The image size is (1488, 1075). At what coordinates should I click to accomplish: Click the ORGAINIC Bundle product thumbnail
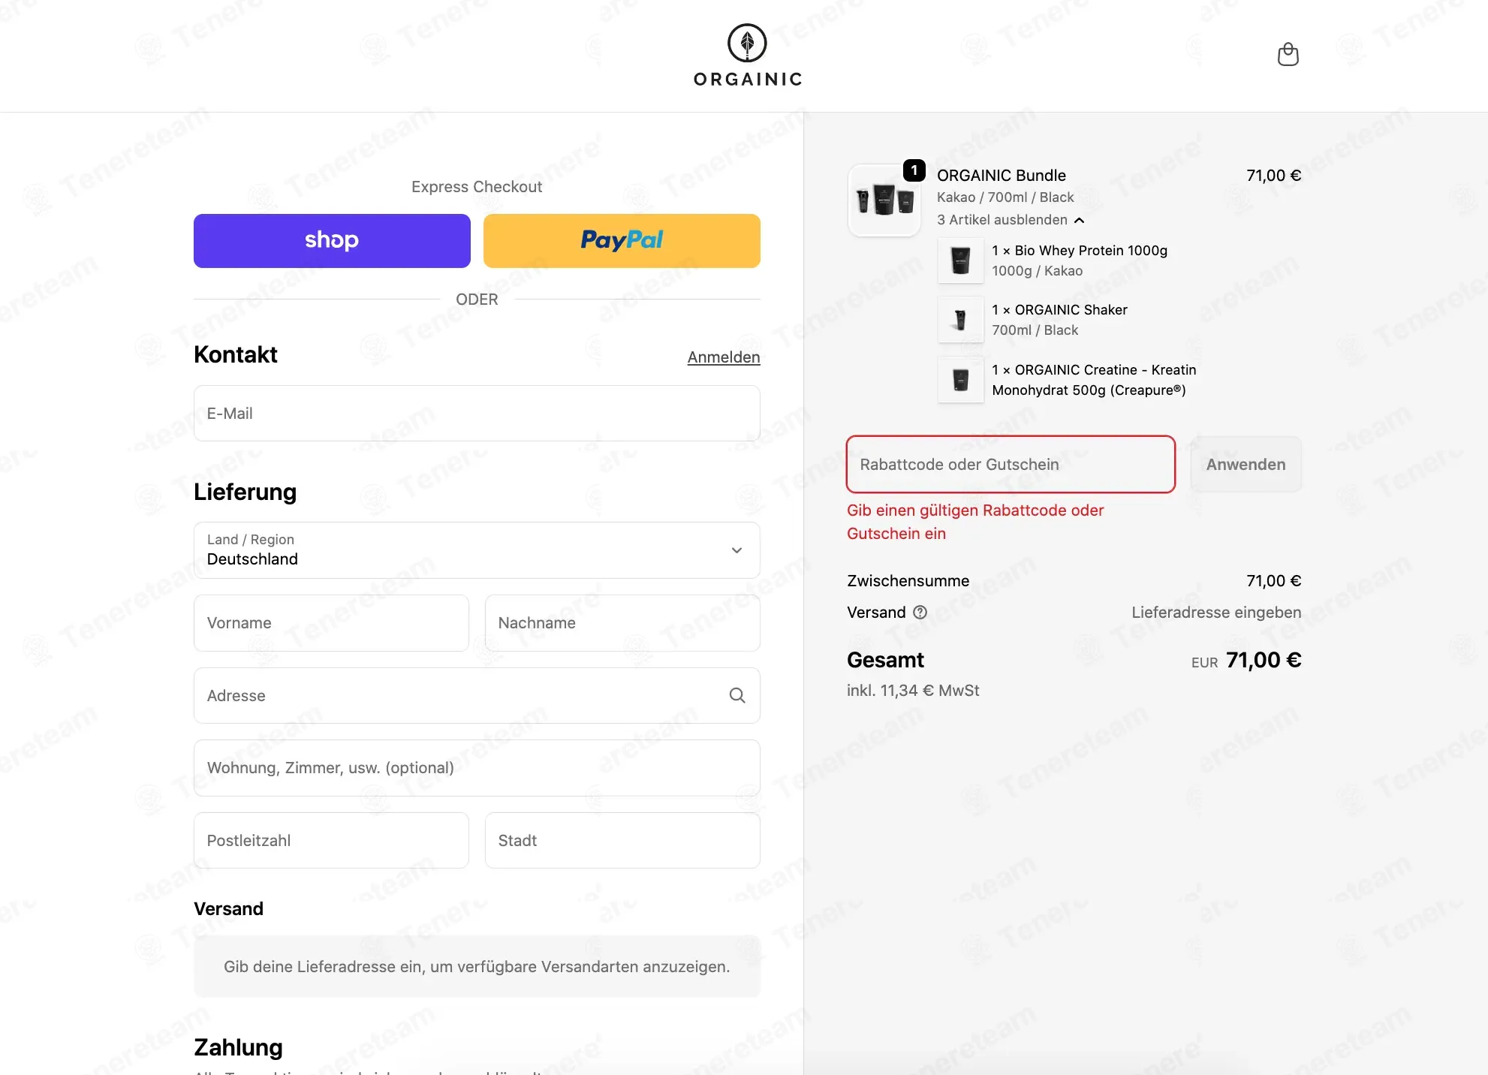tap(884, 200)
